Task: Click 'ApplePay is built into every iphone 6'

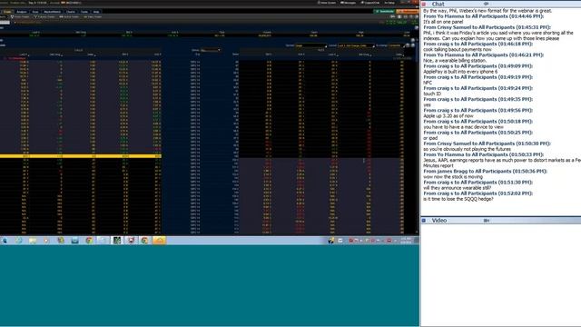Action: coord(460,72)
